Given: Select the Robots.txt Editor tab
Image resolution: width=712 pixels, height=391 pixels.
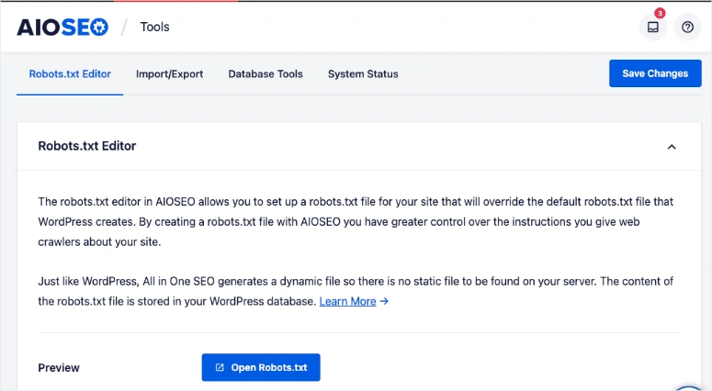Looking at the screenshot, I should [70, 73].
